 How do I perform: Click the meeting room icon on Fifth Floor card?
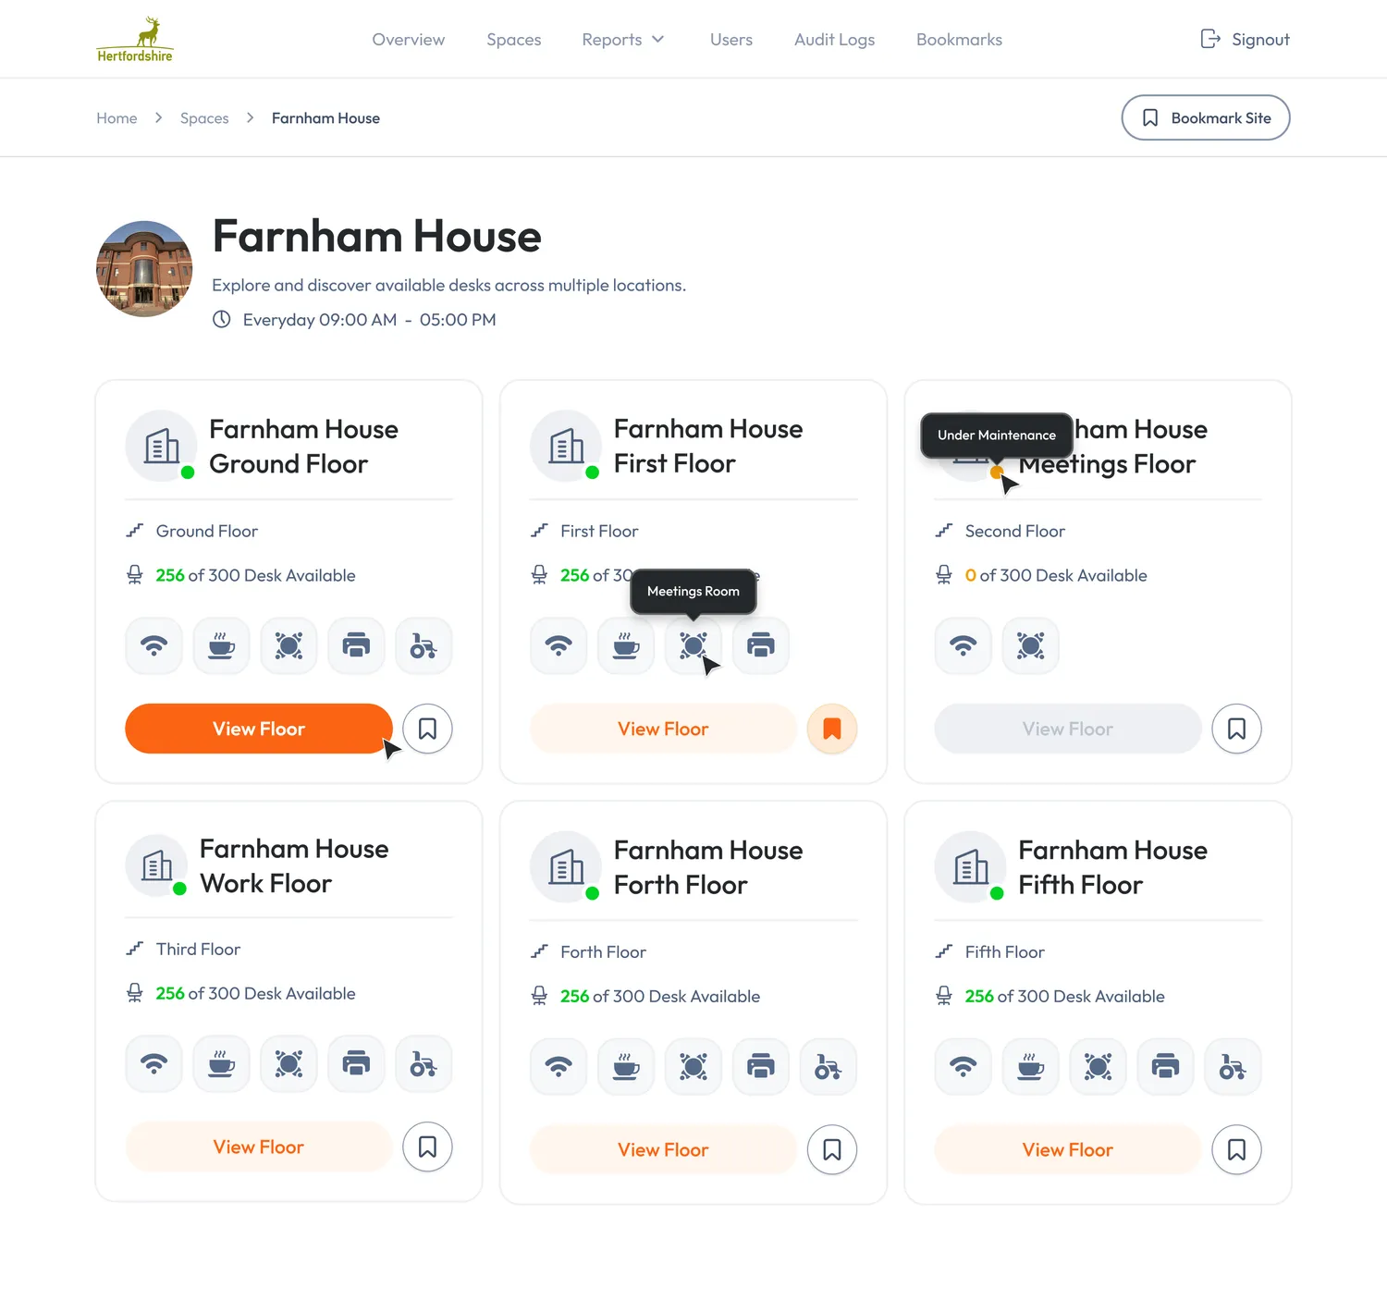[x=1099, y=1067]
